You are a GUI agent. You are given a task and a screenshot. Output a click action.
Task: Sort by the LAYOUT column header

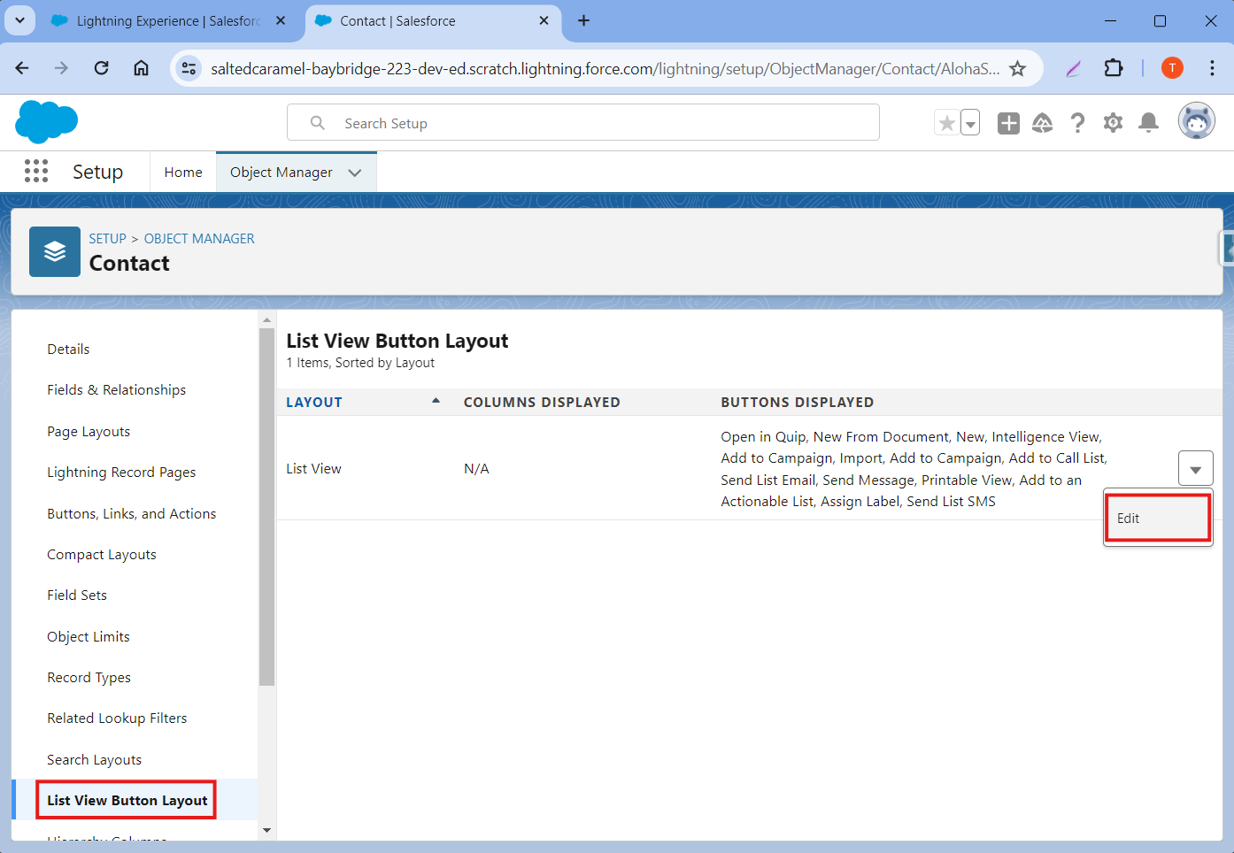coord(314,402)
